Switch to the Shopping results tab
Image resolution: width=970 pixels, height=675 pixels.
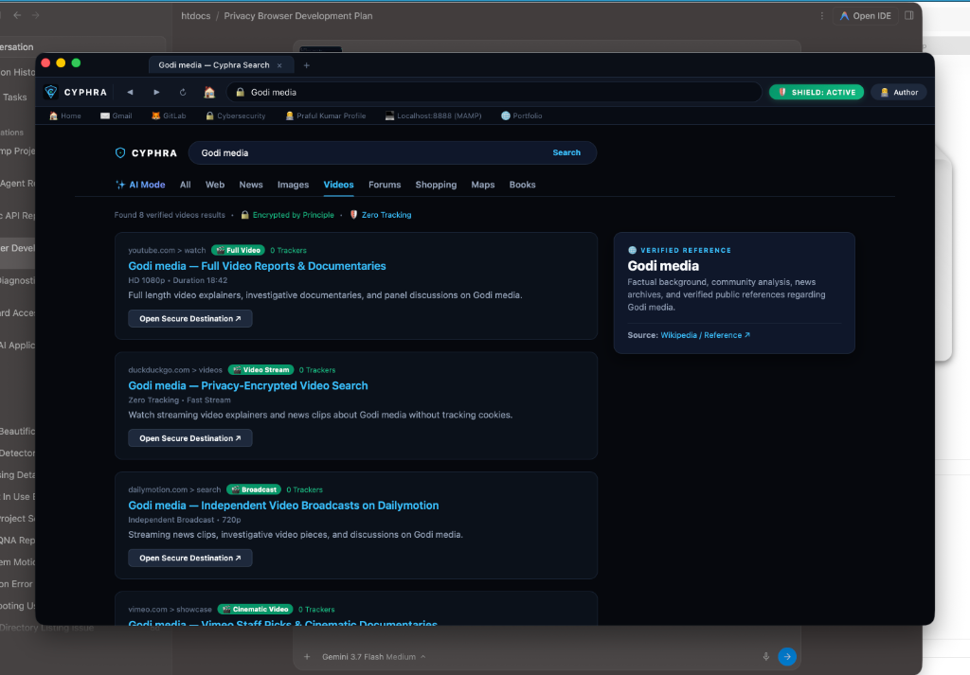[x=436, y=185]
